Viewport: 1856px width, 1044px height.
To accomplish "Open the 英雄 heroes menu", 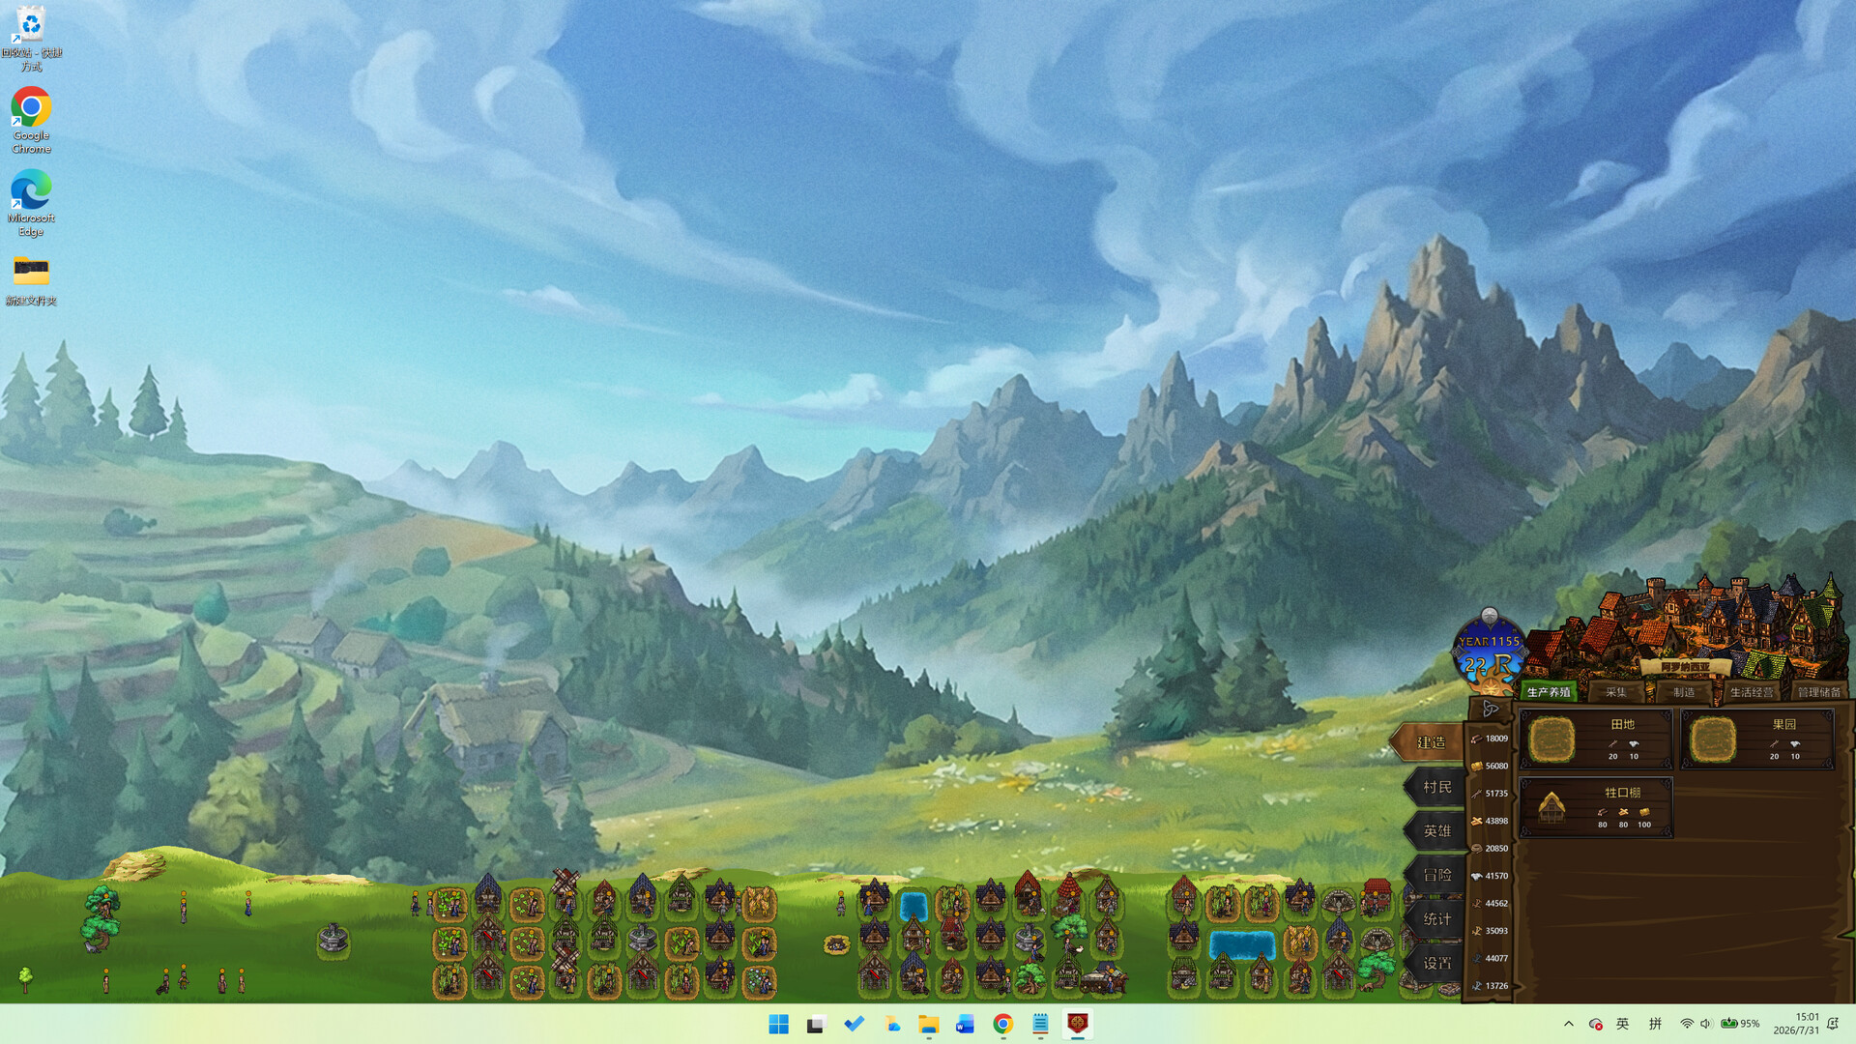I will coord(1436,831).
